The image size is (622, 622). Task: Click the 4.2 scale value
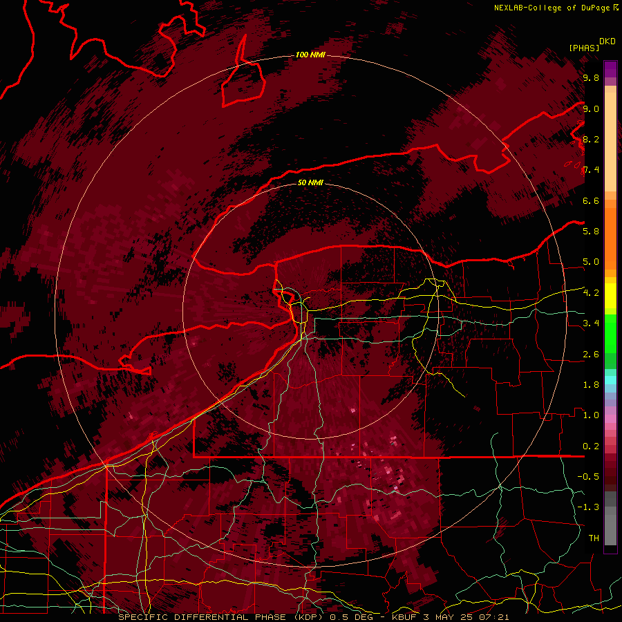[591, 293]
